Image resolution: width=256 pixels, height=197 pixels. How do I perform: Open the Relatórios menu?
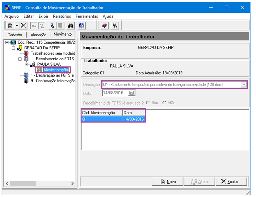[x=62, y=16]
